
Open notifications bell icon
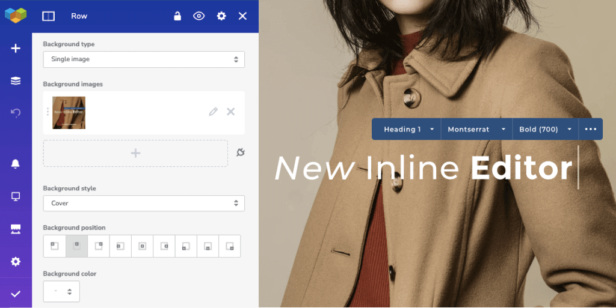[x=16, y=164]
